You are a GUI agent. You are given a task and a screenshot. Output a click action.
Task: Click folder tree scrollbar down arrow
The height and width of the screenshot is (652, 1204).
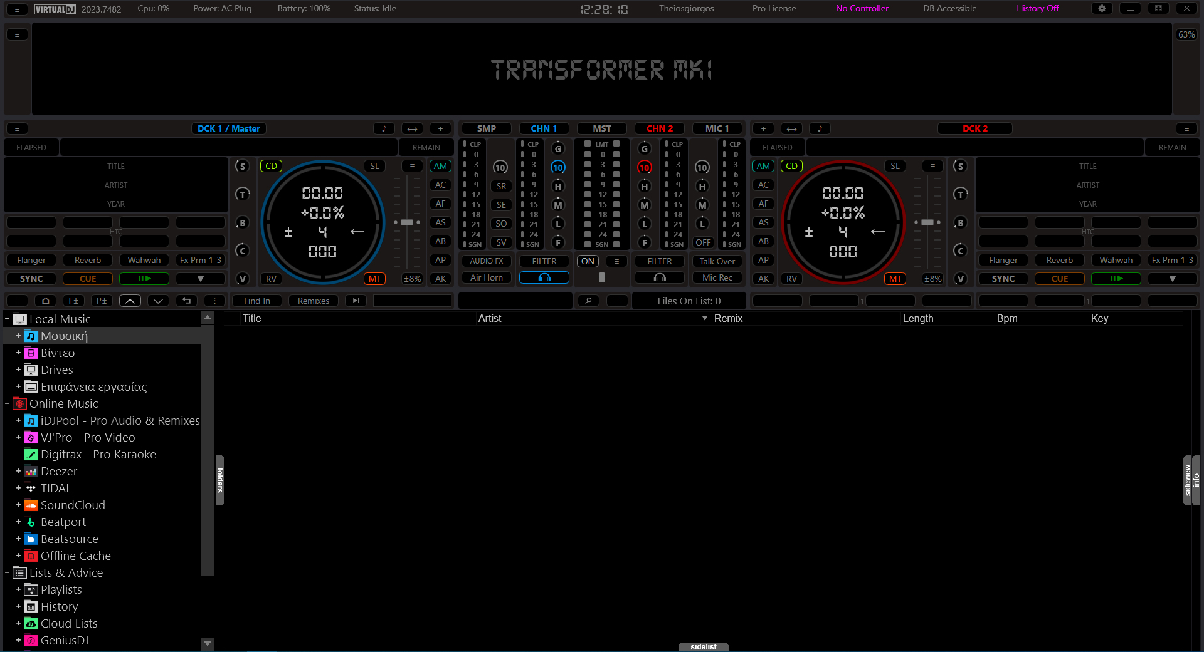coord(208,643)
